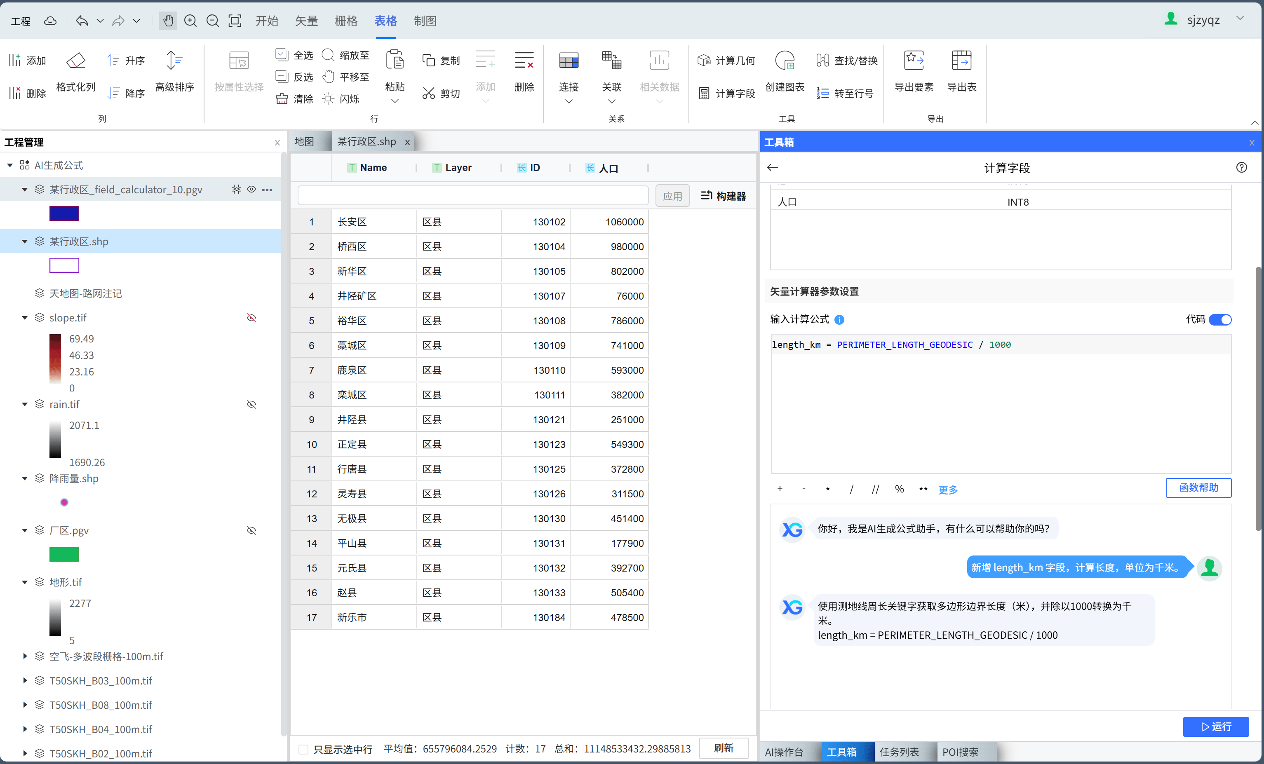Sort ascending with 升序
This screenshot has width=1264, height=764.
pyautogui.click(x=127, y=61)
